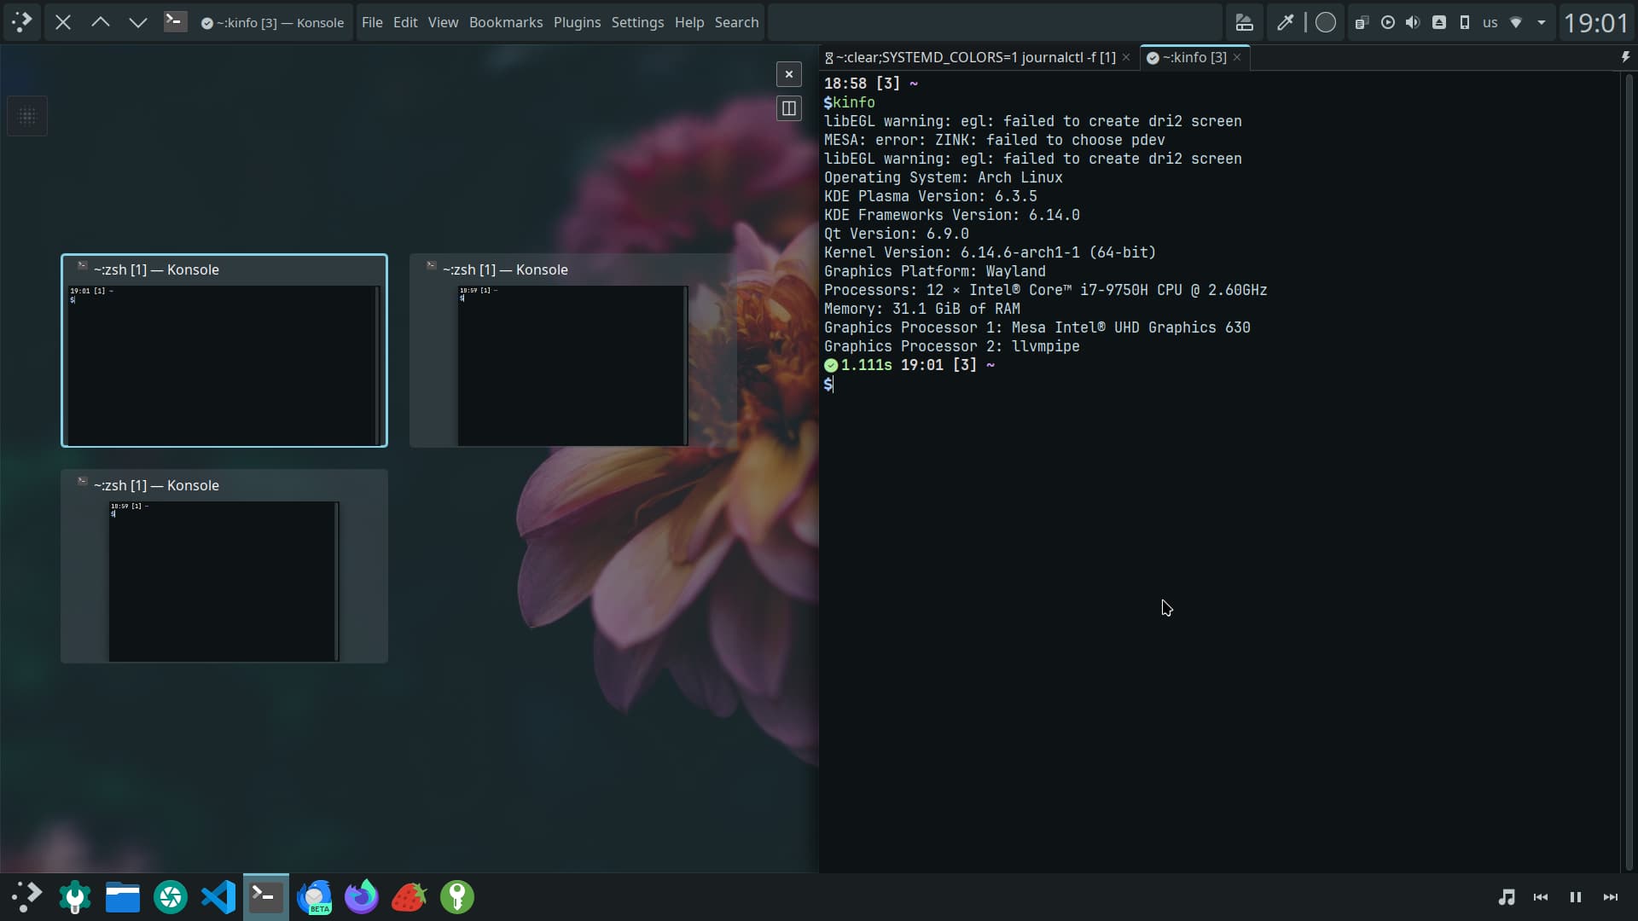The width and height of the screenshot is (1638, 921).
Task: Open media player tray icon
Action: 1388,22
